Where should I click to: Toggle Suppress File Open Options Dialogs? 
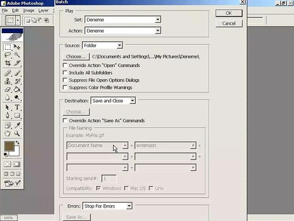tap(65, 80)
